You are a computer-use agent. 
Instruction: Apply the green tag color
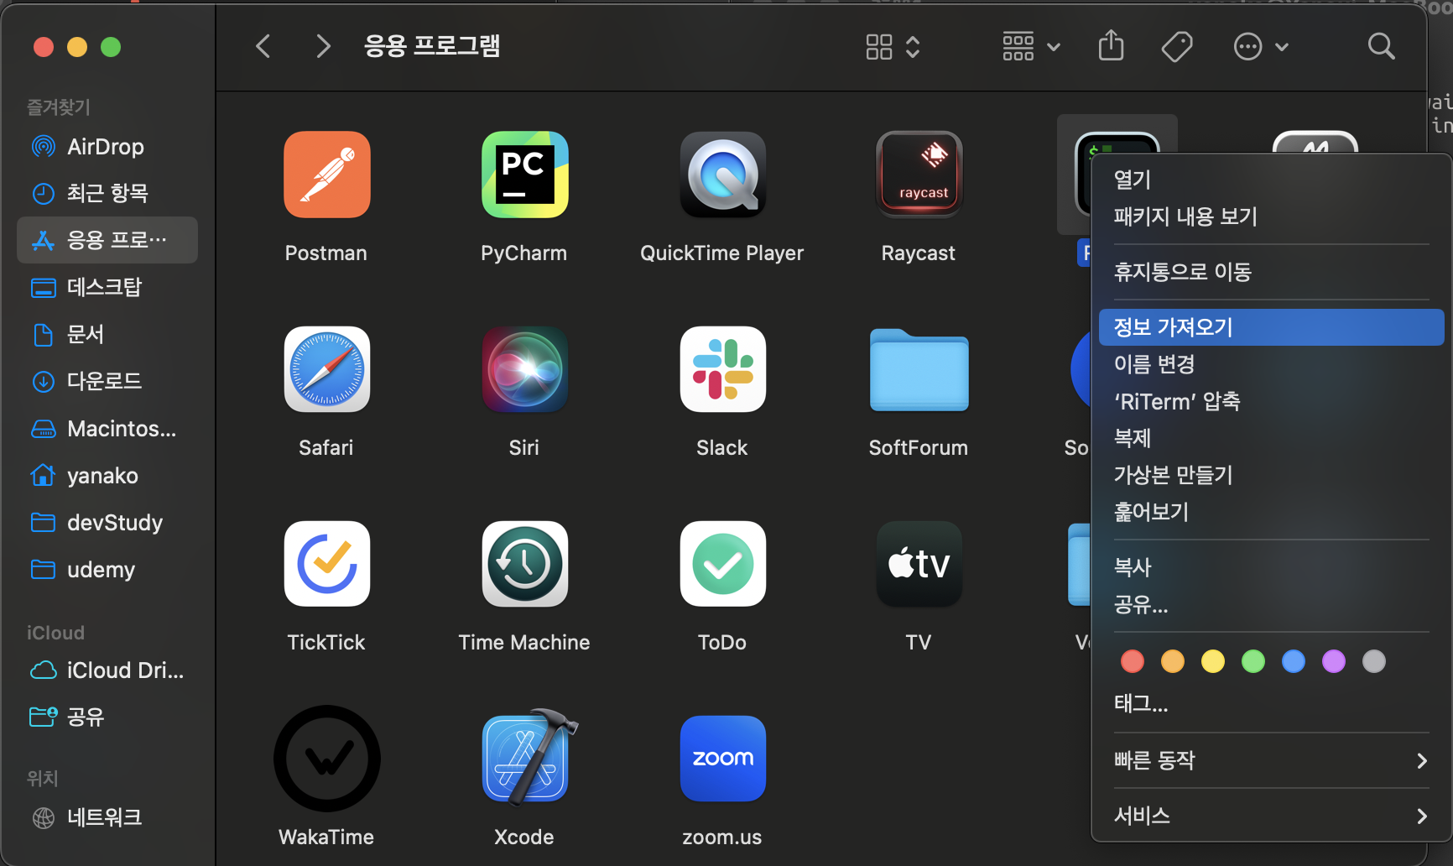click(1253, 661)
